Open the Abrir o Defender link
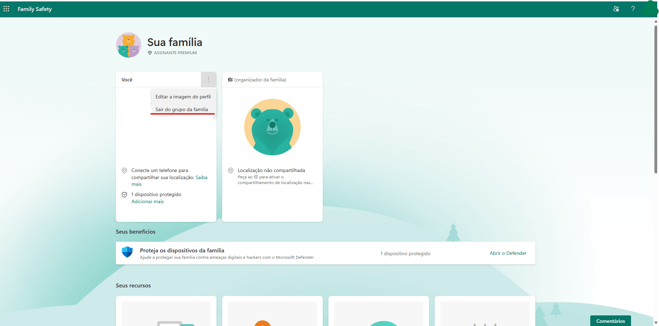The width and height of the screenshot is (659, 326). pyautogui.click(x=508, y=253)
